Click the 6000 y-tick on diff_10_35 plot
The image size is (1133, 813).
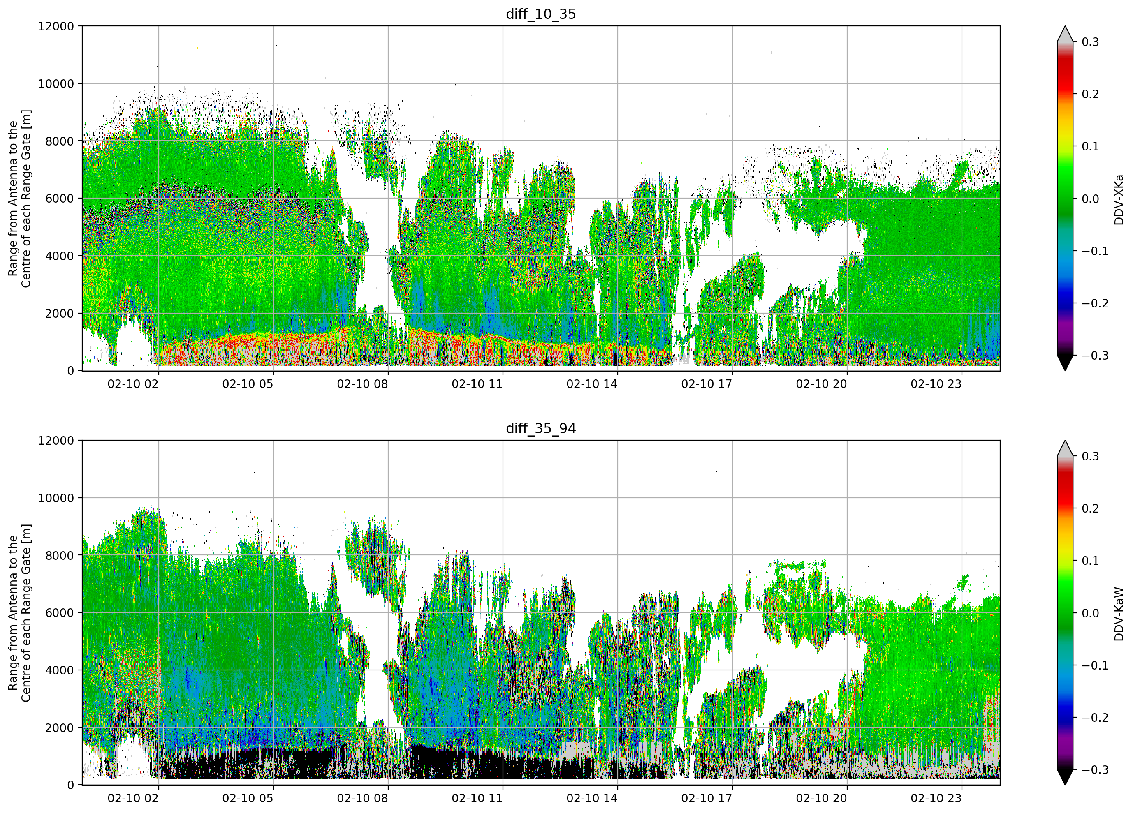click(60, 199)
